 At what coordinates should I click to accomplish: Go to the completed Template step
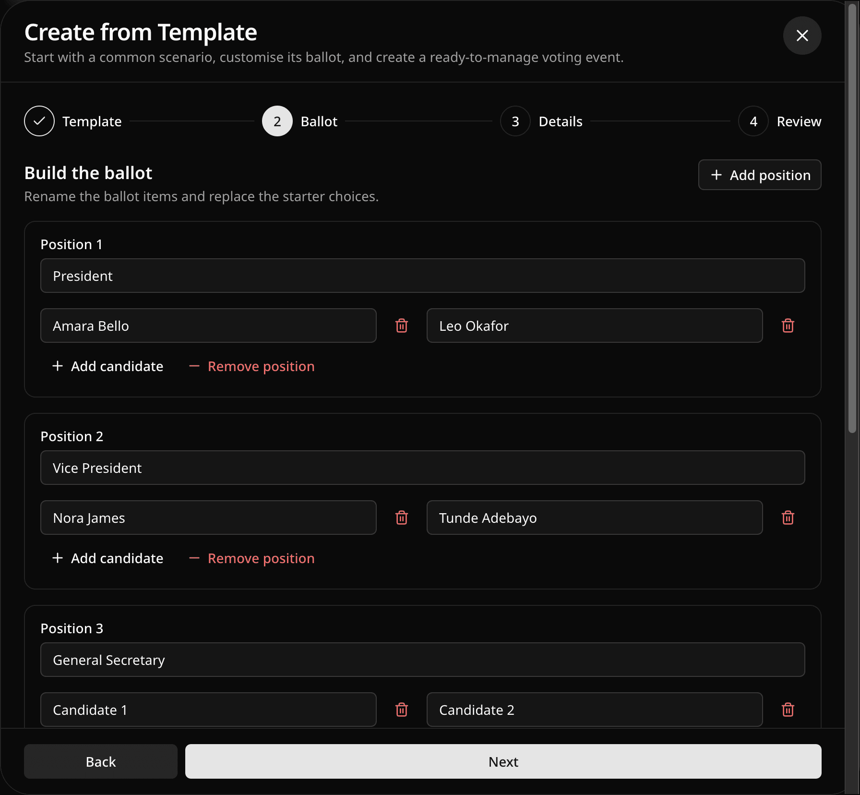click(73, 121)
